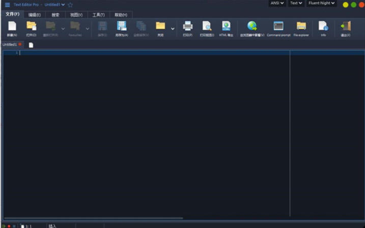Click the red macro record button in status bar

click(x=9, y=225)
